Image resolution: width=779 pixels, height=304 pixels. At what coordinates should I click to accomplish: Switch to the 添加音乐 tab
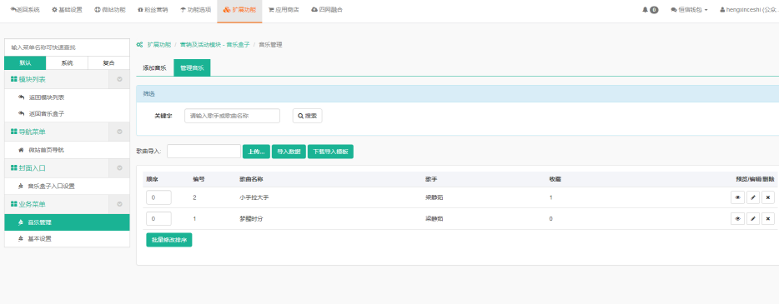point(154,68)
